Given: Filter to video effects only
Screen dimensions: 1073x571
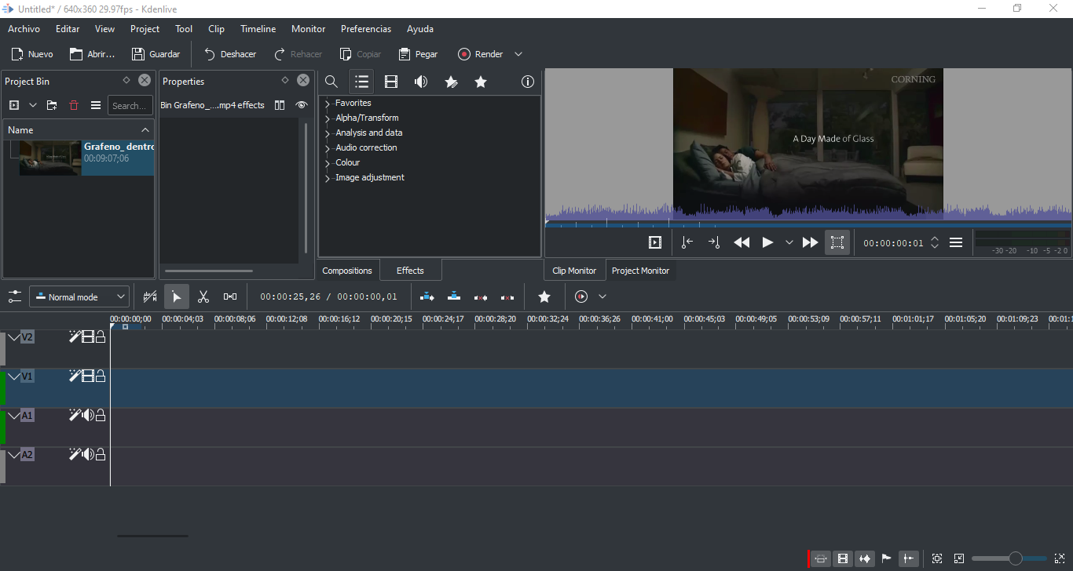Looking at the screenshot, I should (391, 82).
